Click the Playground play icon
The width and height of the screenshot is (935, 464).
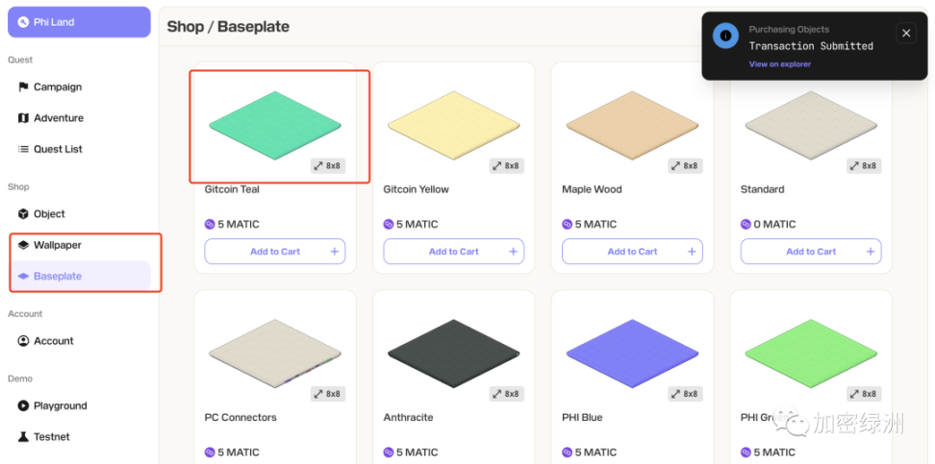tap(23, 405)
